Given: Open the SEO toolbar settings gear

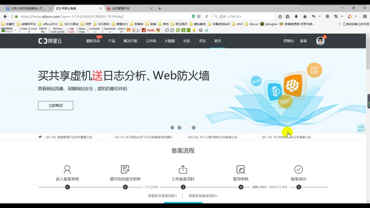Looking at the screenshot, I should (x=201, y=30).
